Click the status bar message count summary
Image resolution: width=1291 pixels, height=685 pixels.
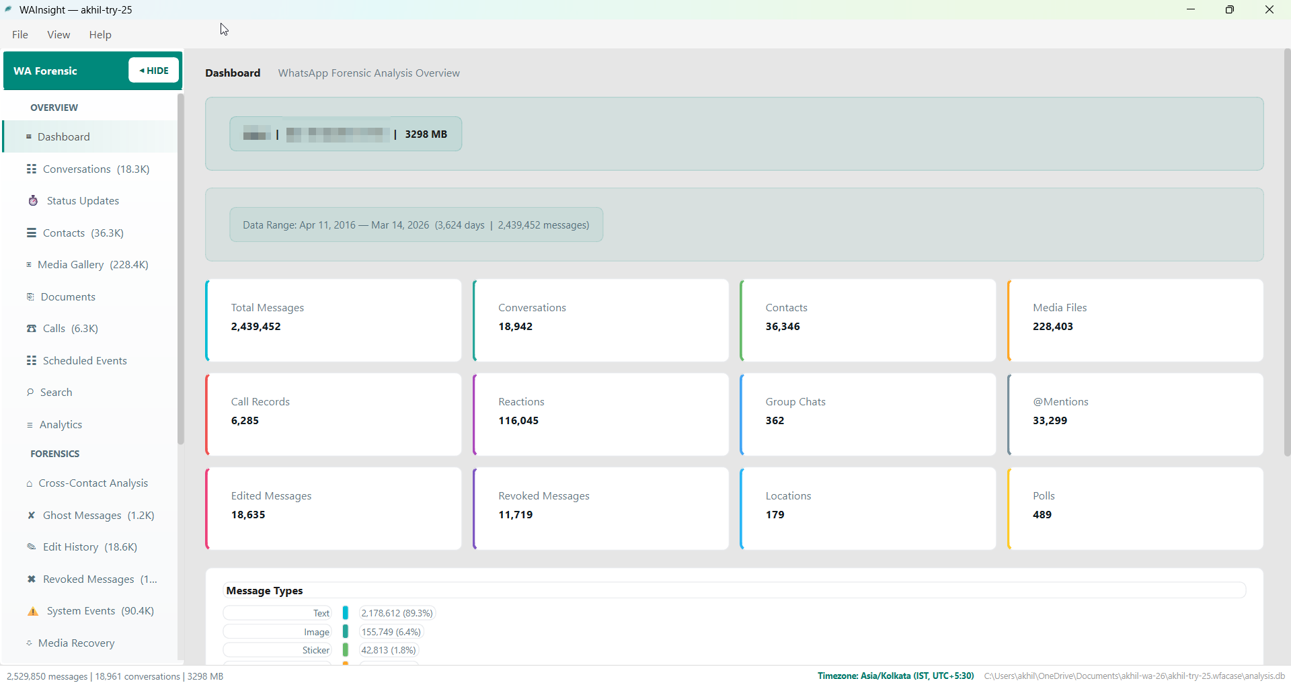[115, 677]
